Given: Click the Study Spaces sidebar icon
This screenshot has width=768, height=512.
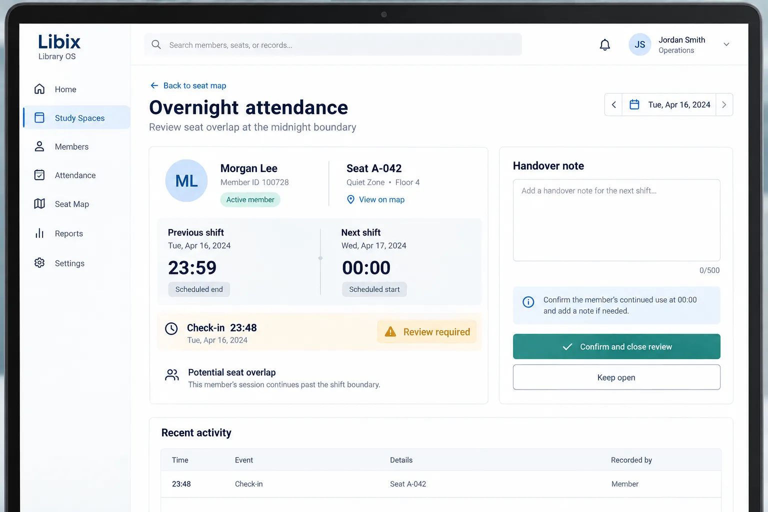Looking at the screenshot, I should 39,117.
